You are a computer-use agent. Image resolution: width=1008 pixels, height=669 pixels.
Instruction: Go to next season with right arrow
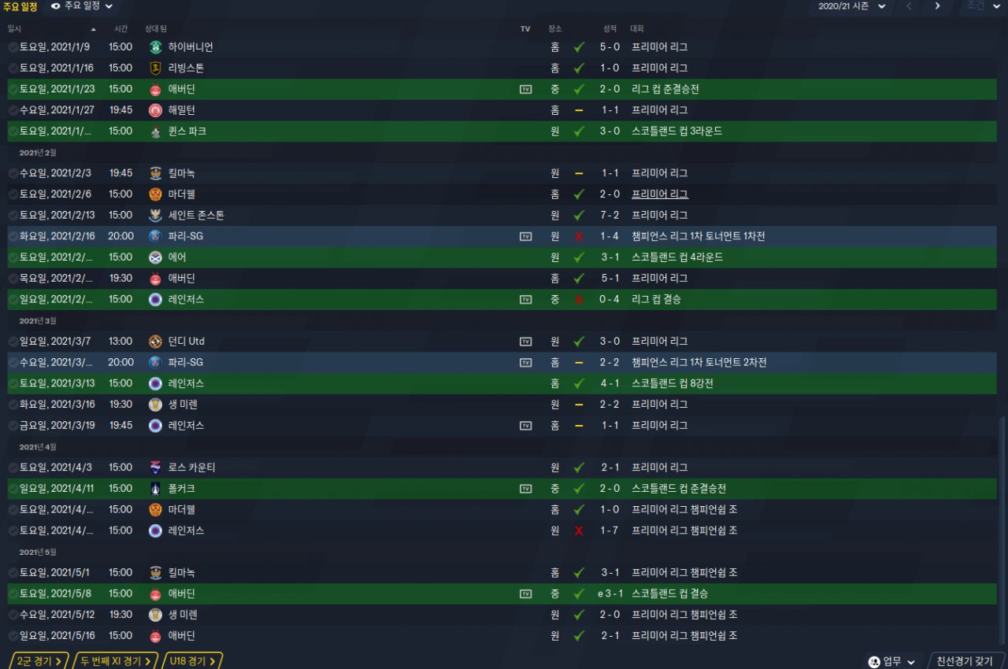click(x=937, y=6)
